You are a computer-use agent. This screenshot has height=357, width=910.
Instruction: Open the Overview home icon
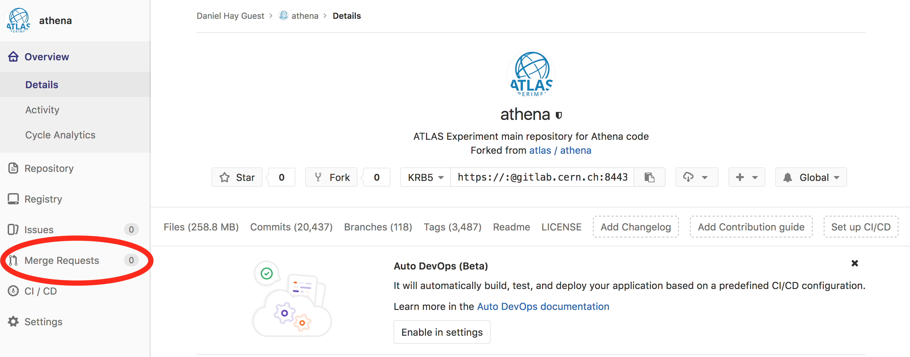pos(13,57)
